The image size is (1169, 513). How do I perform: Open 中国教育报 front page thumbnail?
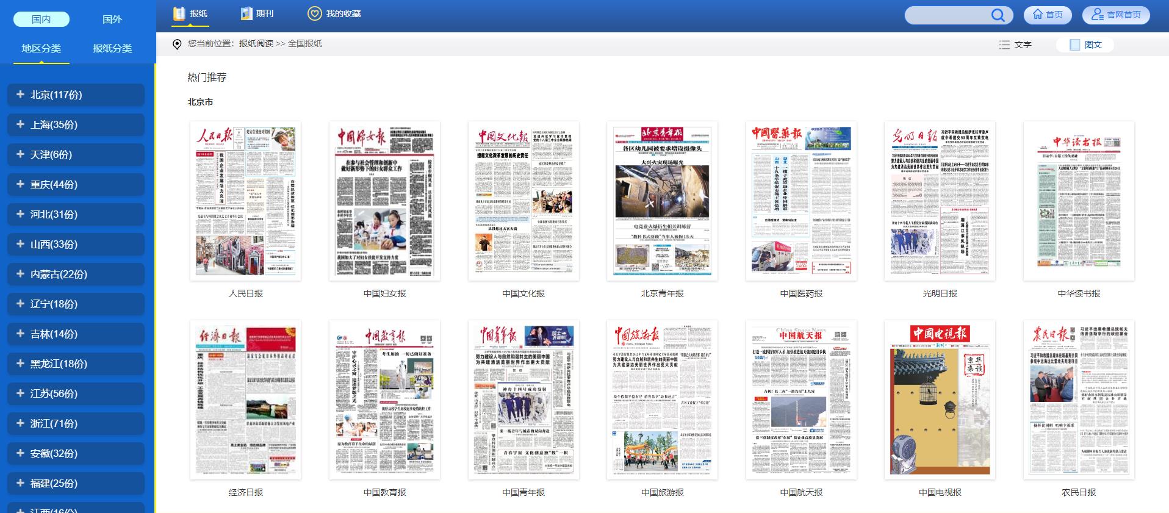pyautogui.click(x=384, y=400)
